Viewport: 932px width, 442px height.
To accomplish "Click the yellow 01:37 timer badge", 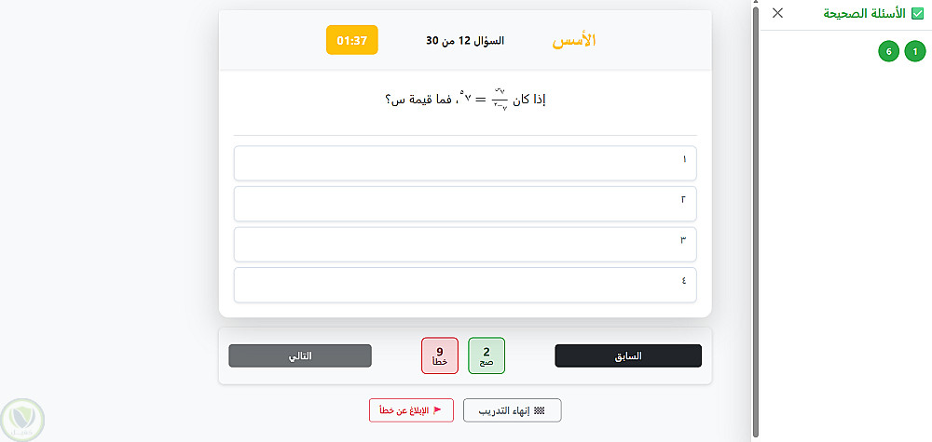I will tap(351, 40).
